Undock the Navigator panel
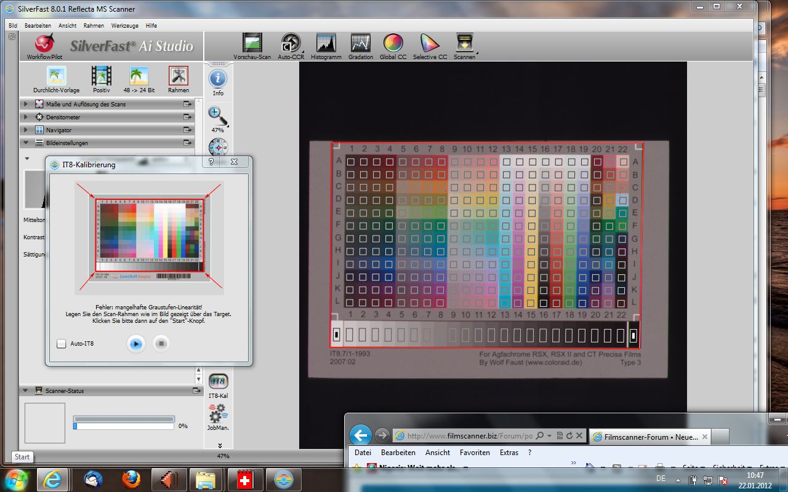The width and height of the screenshot is (788, 492). point(187,130)
